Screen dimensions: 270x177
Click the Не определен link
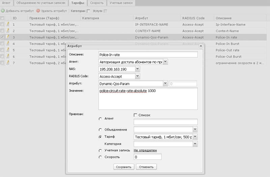pos(145,150)
